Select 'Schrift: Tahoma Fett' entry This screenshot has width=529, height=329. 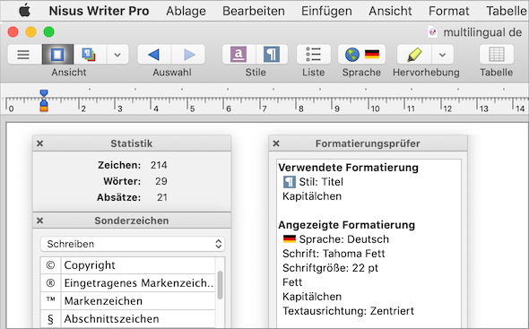point(334,254)
